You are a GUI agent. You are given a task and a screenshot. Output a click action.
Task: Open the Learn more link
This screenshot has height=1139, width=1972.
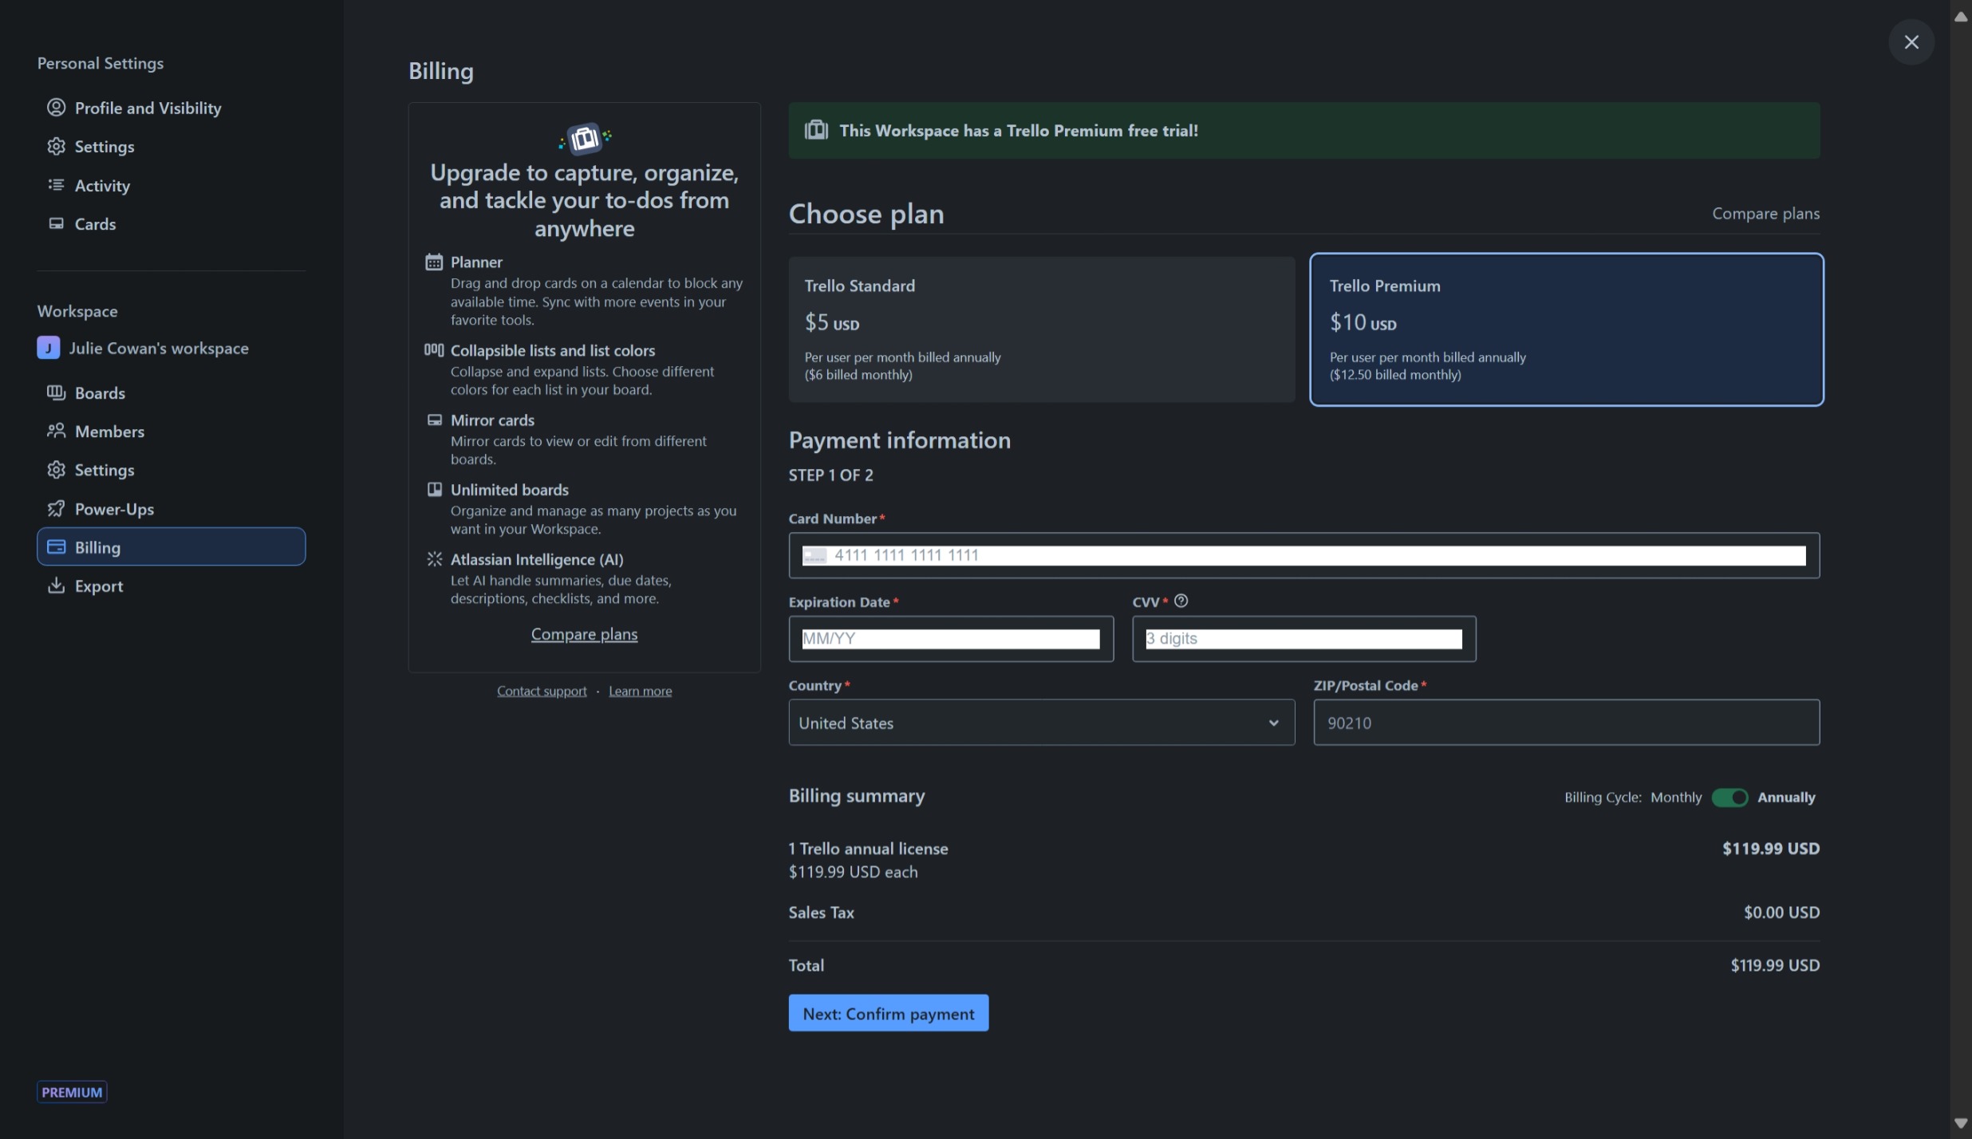(640, 691)
